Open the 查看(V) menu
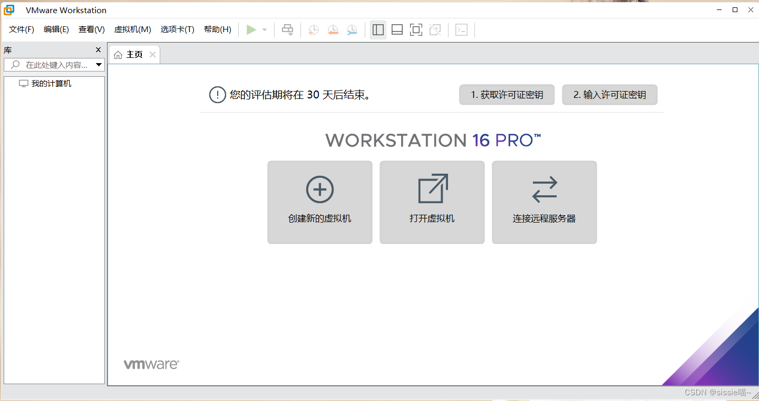This screenshot has height=401, width=759. [92, 29]
